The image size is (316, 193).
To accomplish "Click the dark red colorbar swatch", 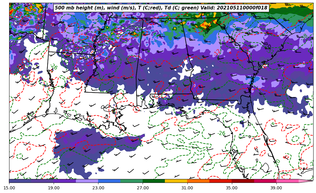I will tap(243, 181).
